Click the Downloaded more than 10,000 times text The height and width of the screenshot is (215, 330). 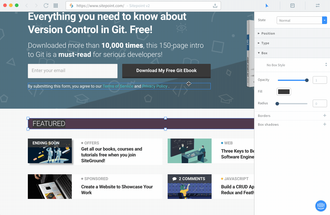point(116,50)
